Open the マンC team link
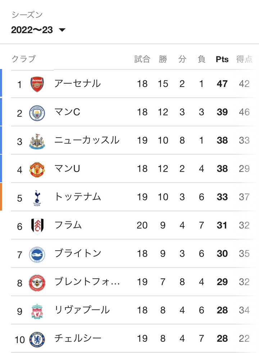The width and height of the screenshot is (259, 353). click(67, 112)
